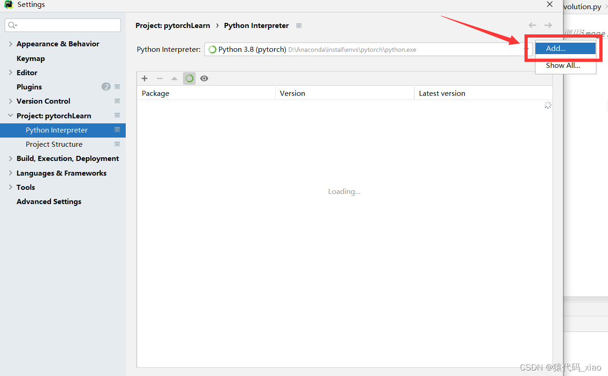Click the Latest version column header
The width and height of the screenshot is (608, 376).
coord(483,93)
